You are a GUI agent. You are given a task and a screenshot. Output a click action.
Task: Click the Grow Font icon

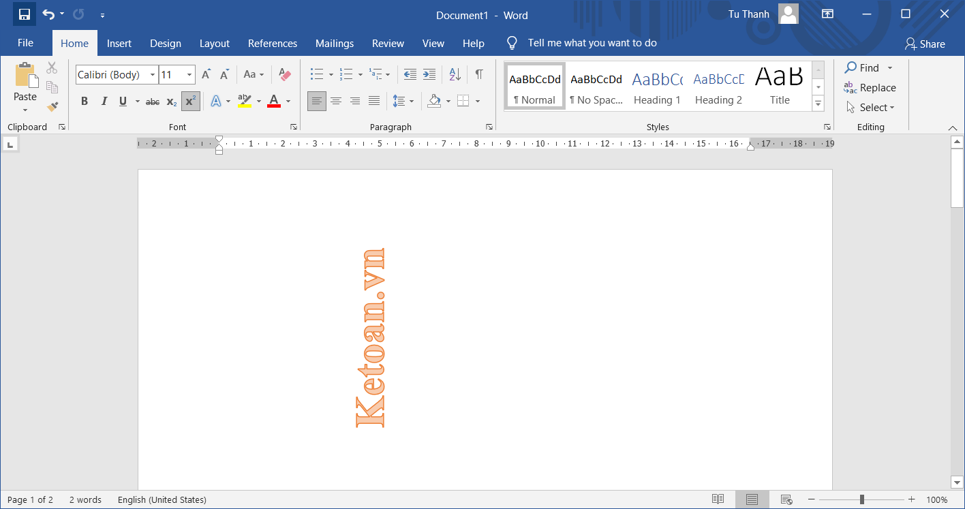tap(206, 75)
